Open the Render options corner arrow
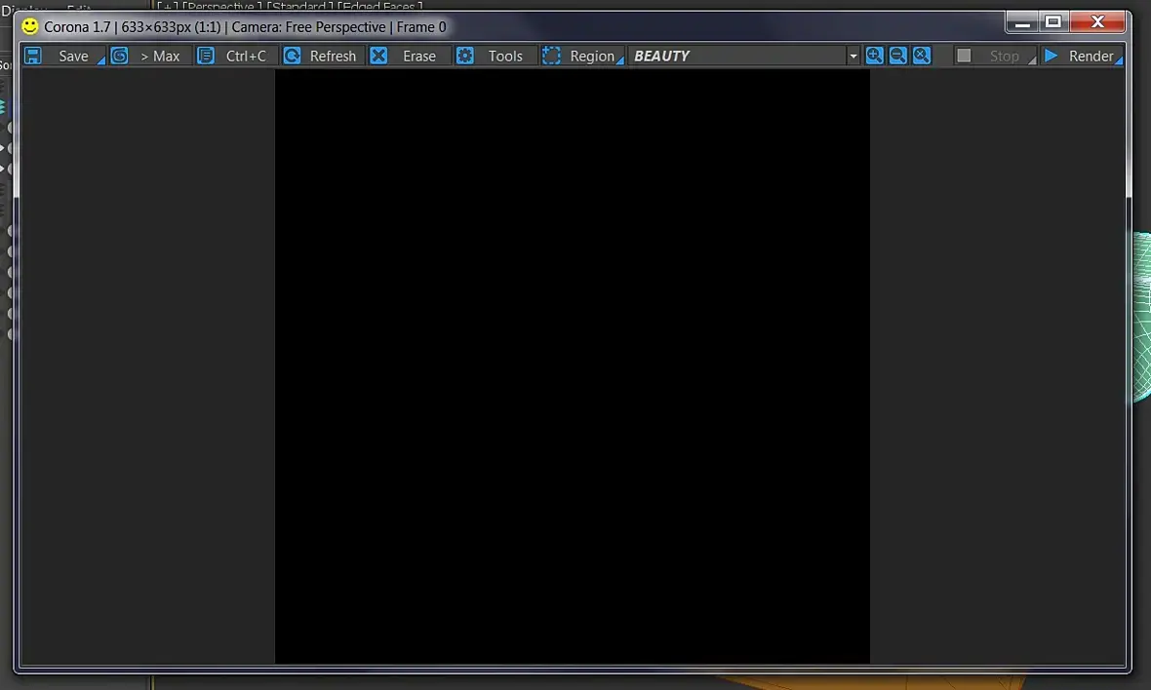Image resolution: width=1151 pixels, height=690 pixels. (1119, 60)
